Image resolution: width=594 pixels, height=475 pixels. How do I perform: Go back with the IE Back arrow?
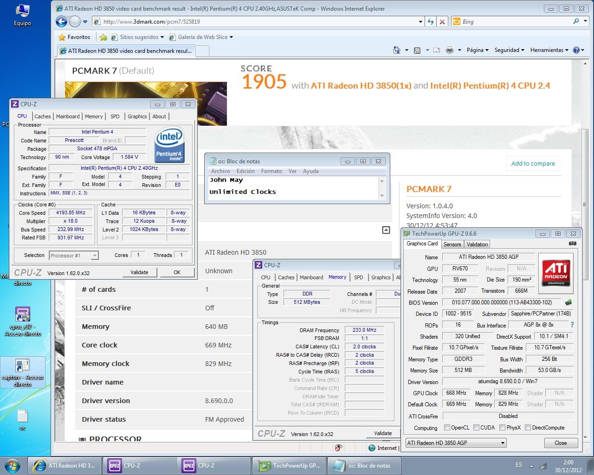[x=62, y=21]
